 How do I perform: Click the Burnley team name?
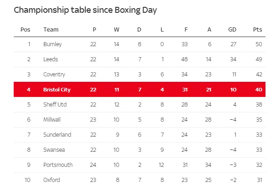(x=52, y=44)
